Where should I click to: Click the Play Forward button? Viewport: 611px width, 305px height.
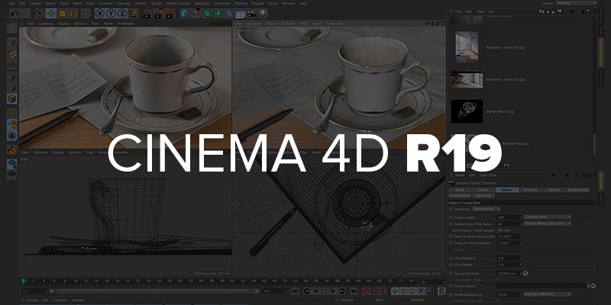tap(324, 291)
